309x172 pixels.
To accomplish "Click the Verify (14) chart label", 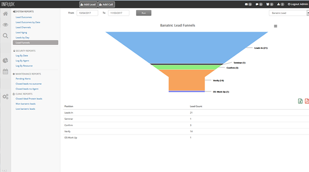I will (218, 80).
